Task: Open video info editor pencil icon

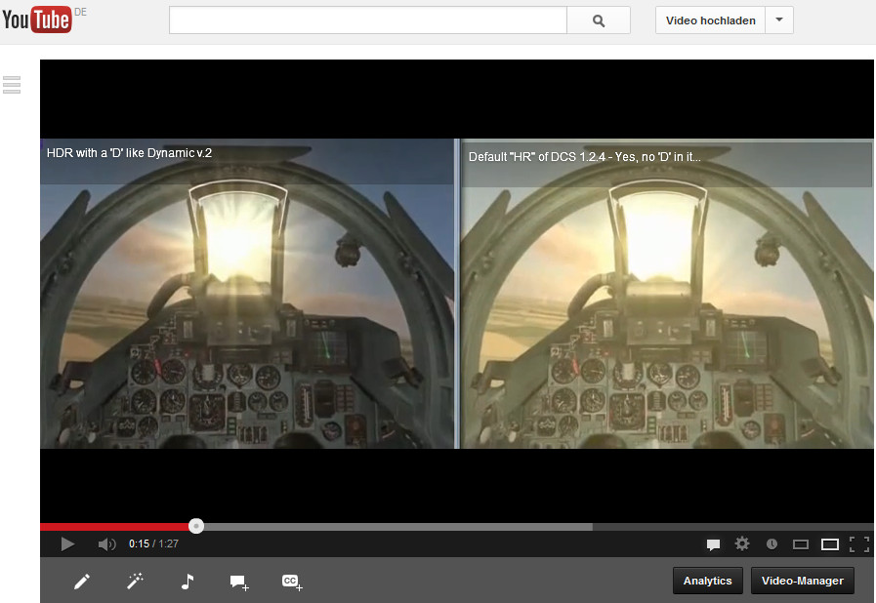Action: [82, 582]
